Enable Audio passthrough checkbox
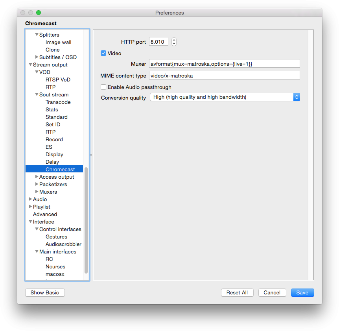 coord(103,87)
